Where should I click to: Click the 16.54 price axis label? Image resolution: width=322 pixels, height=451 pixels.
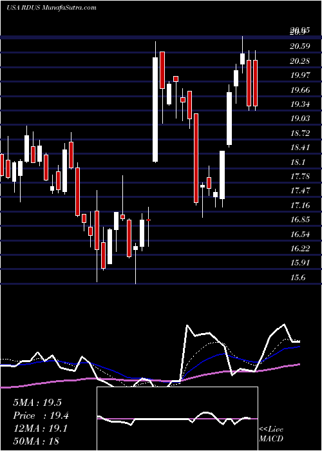coord(300,235)
